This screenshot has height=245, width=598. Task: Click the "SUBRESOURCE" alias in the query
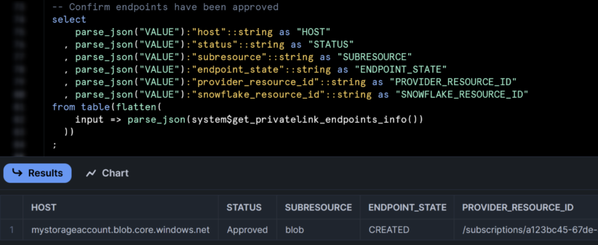click(374, 57)
